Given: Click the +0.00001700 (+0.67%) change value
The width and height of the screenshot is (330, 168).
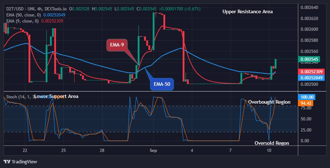Looking at the screenshot, I should click(x=179, y=9).
